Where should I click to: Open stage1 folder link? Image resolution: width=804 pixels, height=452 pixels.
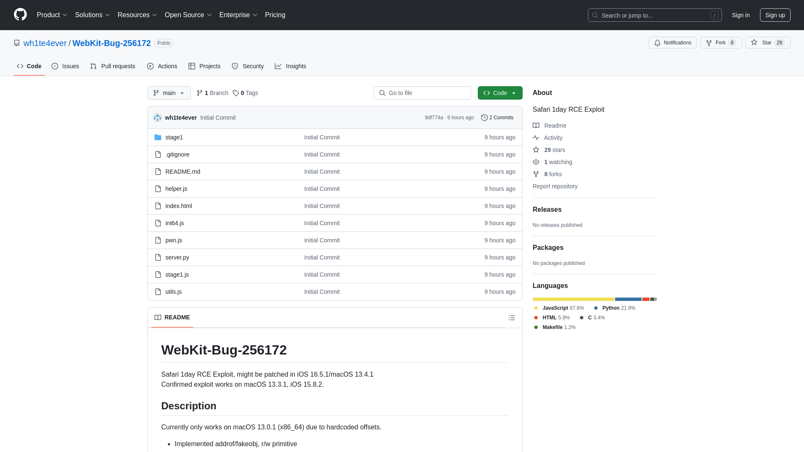pos(174,137)
